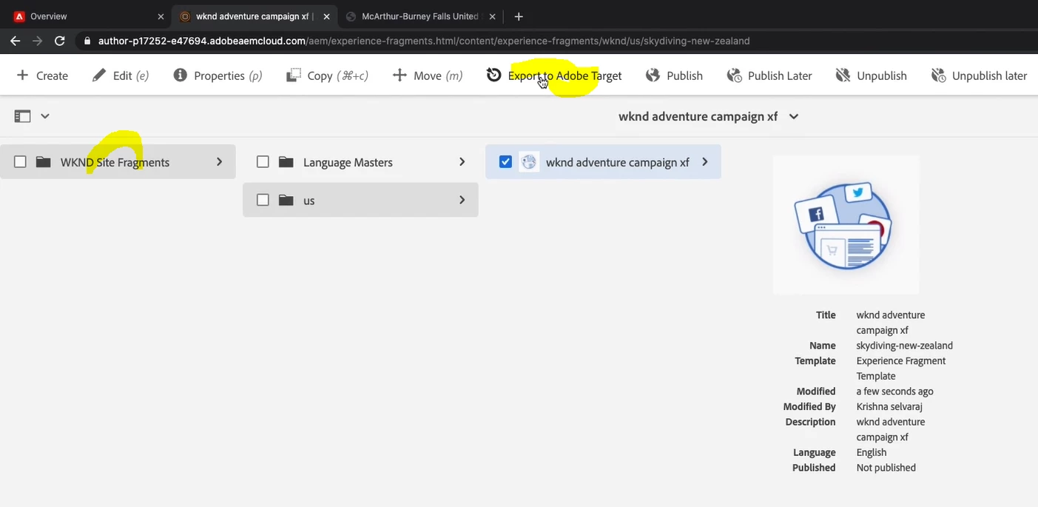Click the Language Masters folder icon
This screenshot has height=507, width=1038.
pyautogui.click(x=286, y=162)
